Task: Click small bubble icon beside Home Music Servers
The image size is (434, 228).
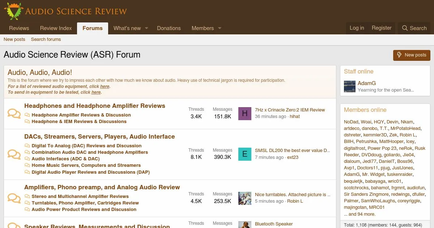Action: coord(27,165)
